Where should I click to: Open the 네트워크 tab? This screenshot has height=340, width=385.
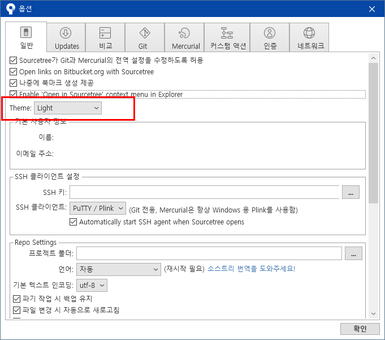click(309, 37)
